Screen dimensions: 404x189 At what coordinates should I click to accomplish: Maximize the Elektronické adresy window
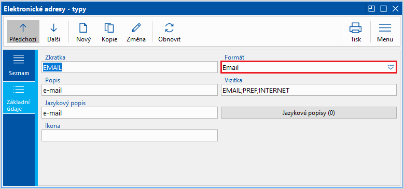coord(384,9)
